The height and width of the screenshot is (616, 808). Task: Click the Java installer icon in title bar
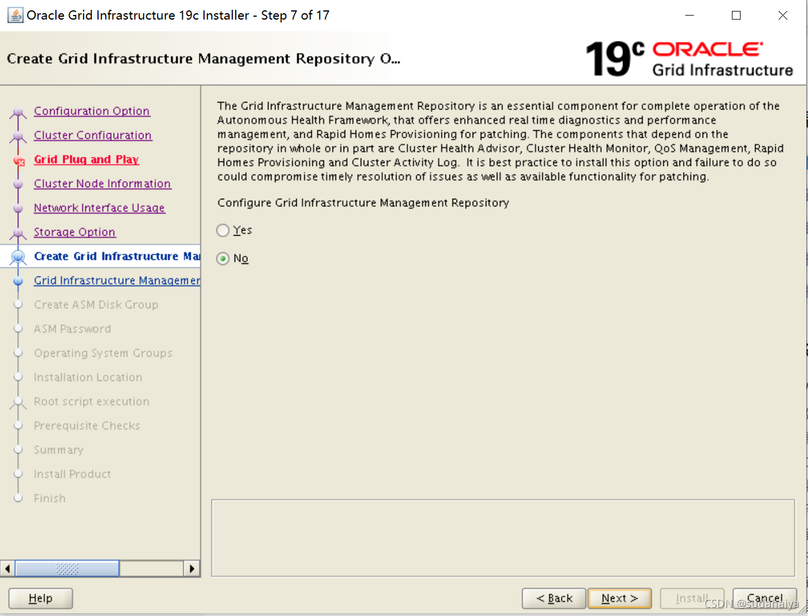pos(16,15)
